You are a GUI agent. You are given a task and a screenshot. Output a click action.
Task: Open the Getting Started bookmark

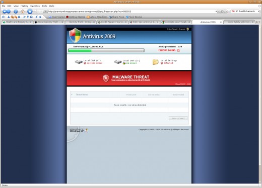[76, 17]
